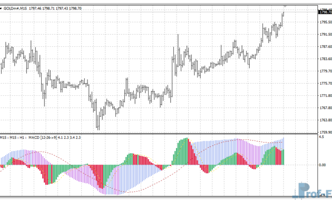This screenshot has width=332, height=200.
Task: Click the 1779.70 price axis label
Action: (x=326, y=71)
